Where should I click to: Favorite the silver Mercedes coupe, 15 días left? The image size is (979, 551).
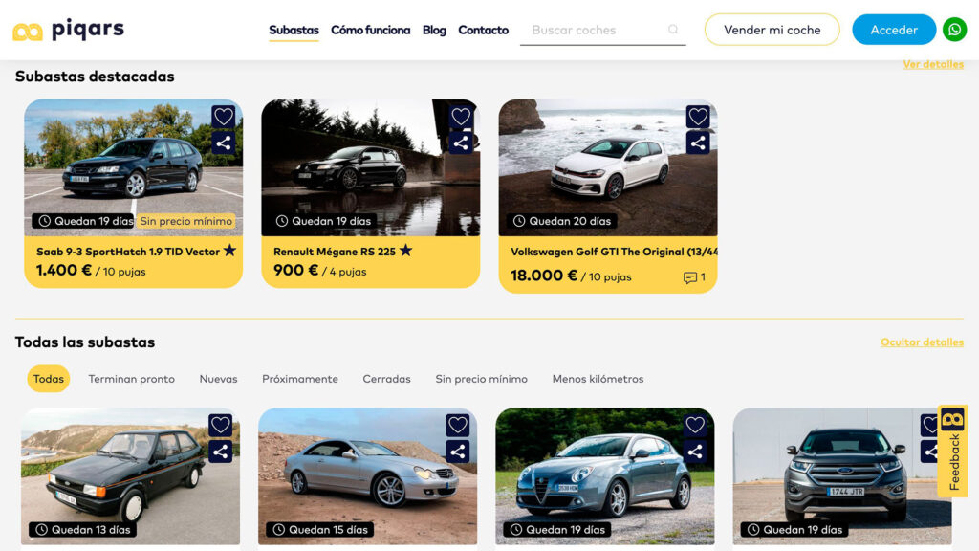(x=458, y=425)
